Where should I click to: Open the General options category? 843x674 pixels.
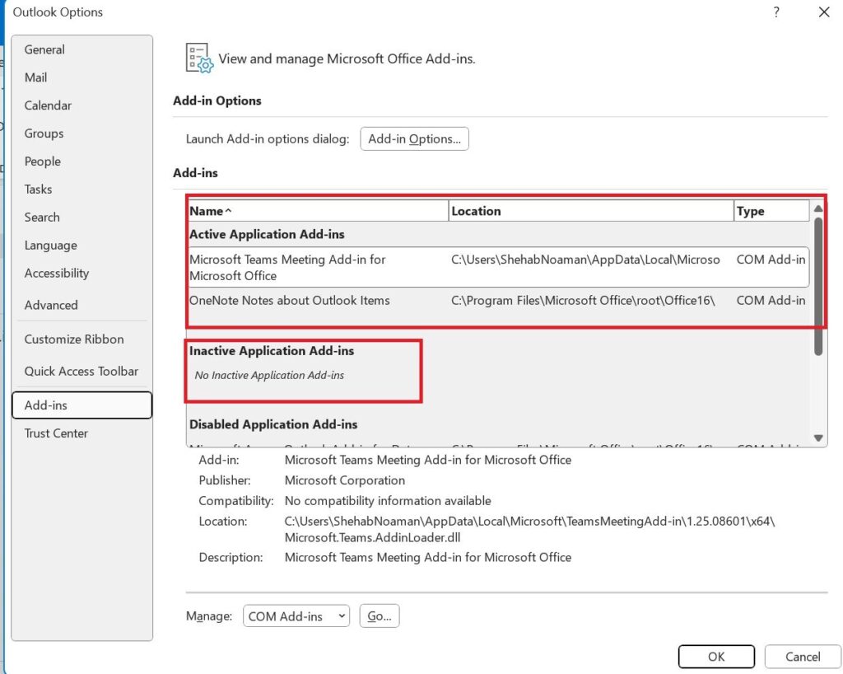(44, 49)
